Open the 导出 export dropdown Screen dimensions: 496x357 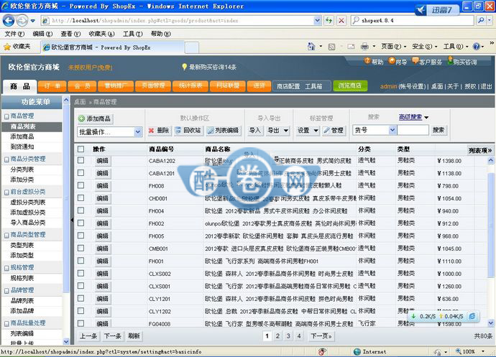277,130
